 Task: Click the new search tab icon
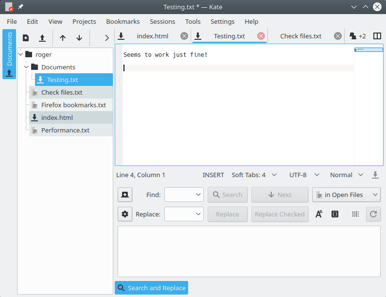[x=125, y=195]
